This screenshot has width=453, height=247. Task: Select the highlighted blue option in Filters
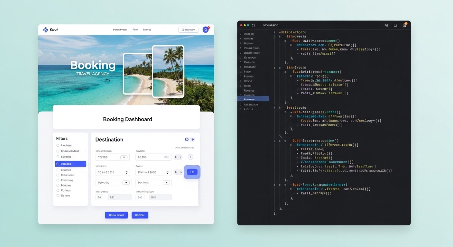point(70,164)
